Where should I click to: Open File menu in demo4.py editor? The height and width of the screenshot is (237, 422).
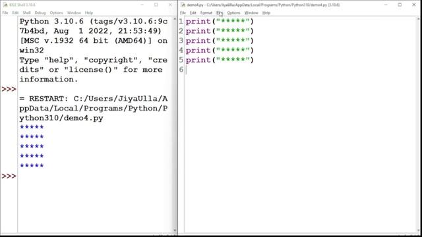click(183, 13)
